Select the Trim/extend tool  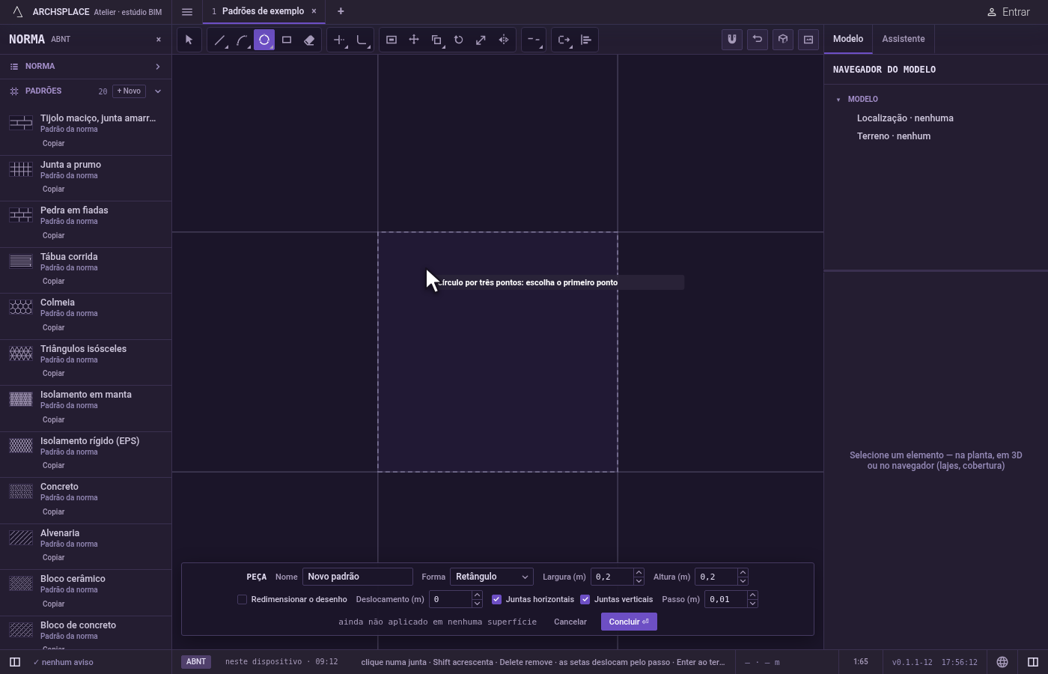pyautogui.click(x=339, y=40)
